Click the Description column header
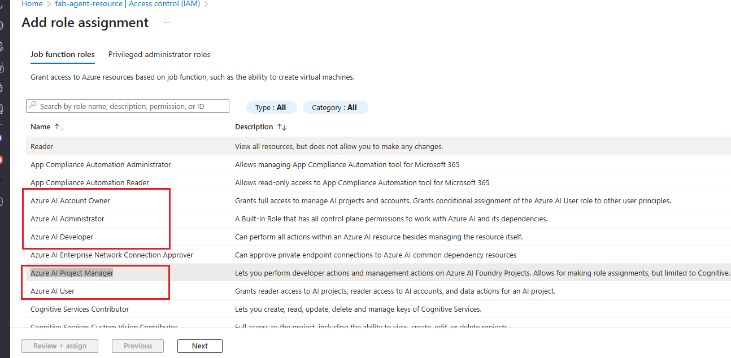 [254, 127]
